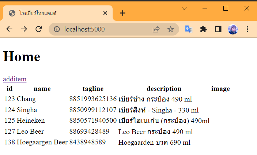Reload the localhost page
Screen dimensions: 257x155
click(39, 29)
